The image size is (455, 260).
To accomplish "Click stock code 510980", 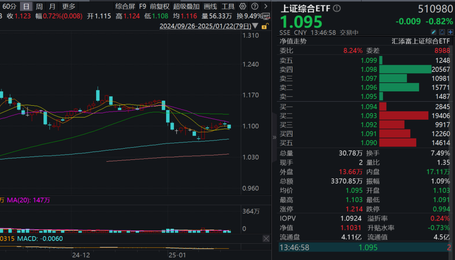I will pos(435,9).
